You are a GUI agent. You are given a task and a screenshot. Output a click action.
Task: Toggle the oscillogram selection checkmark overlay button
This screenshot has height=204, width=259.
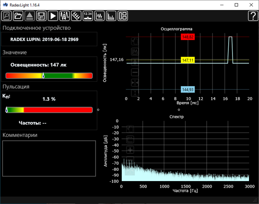pos(135,41)
